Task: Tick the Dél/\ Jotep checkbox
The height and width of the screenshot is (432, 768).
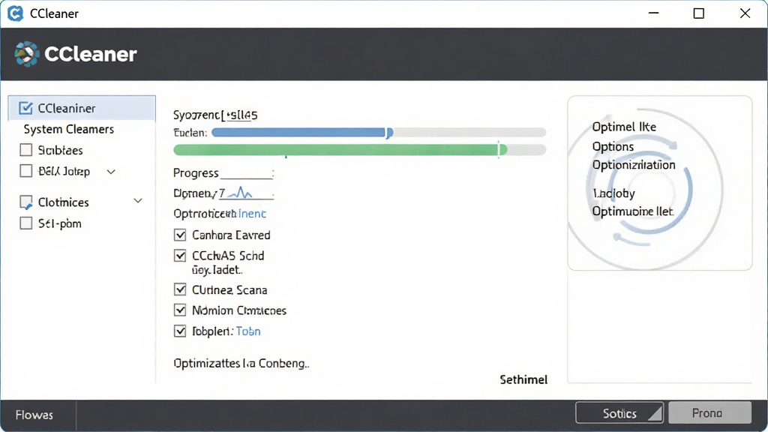Action: coord(26,171)
